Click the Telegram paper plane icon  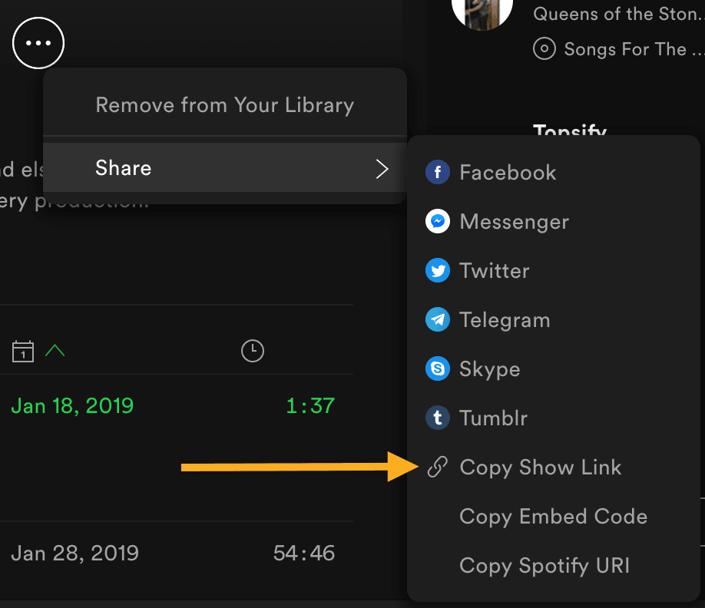coord(438,320)
